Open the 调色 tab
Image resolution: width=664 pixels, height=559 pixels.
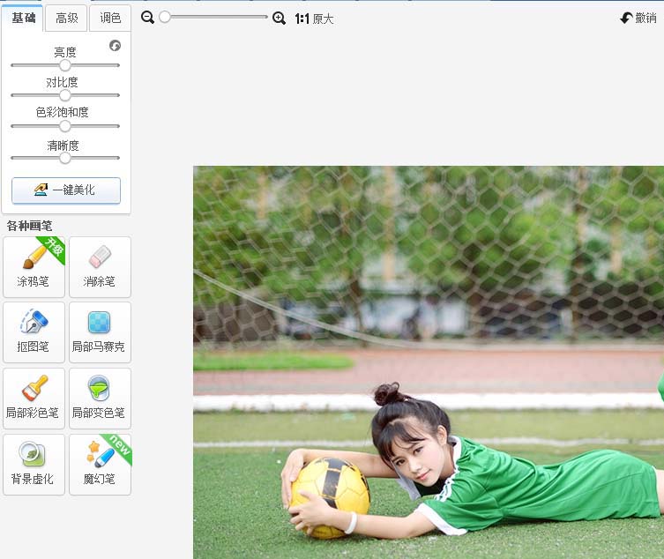click(x=110, y=19)
